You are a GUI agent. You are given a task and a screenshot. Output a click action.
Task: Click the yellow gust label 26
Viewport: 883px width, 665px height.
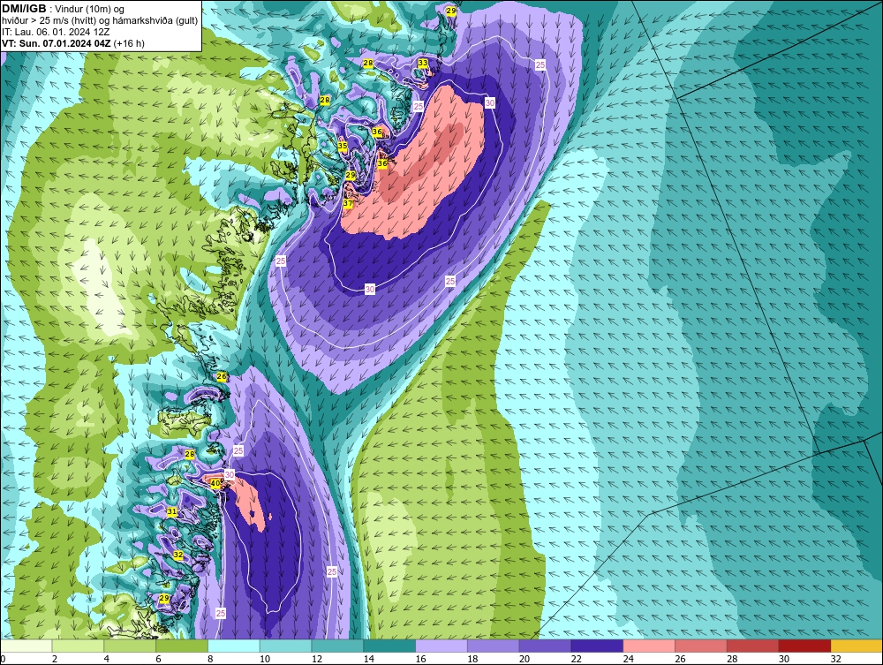click(x=222, y=376)
